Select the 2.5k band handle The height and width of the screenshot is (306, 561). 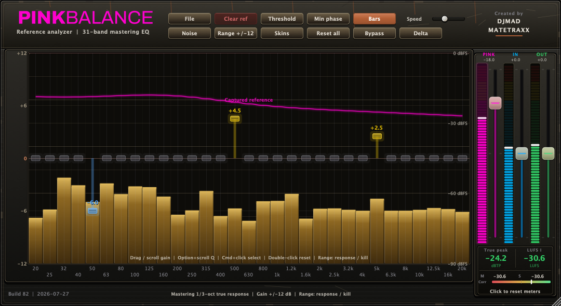click(x=335, y=158)
